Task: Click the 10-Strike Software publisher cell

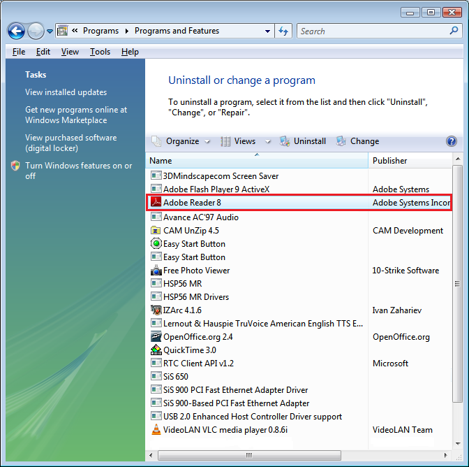Action: [x=405, y=271]
